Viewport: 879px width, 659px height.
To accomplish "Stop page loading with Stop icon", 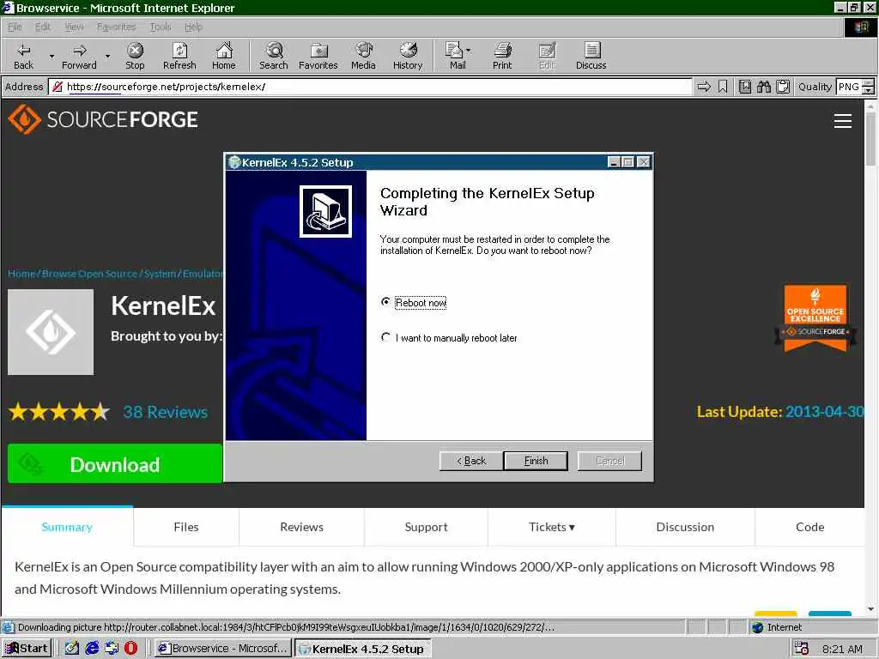I will coord(135,56).
